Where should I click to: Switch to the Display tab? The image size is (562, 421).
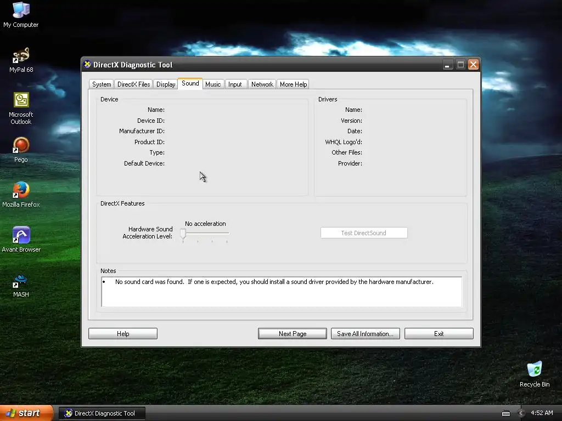tap(166, 84)
